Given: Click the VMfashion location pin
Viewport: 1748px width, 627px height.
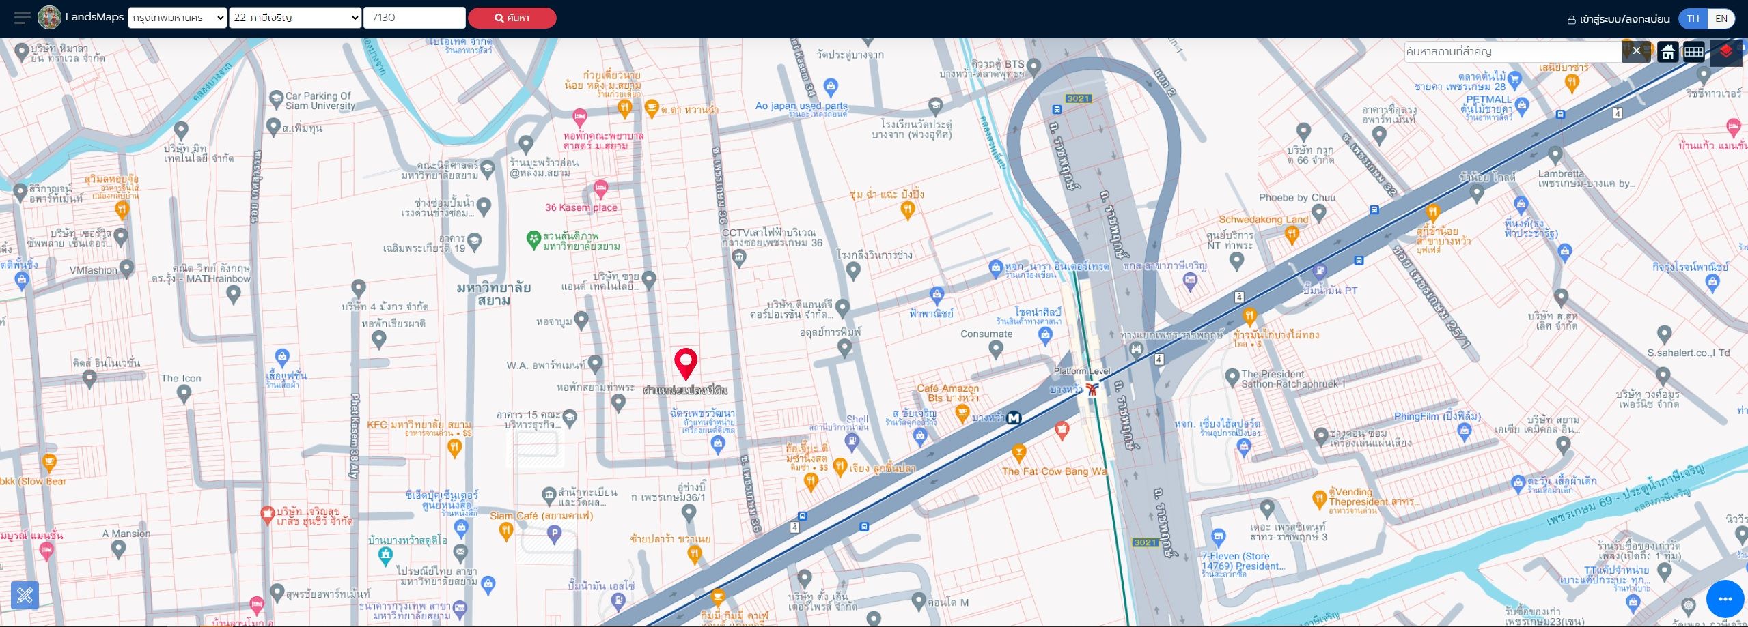Looking at the screenshot, I should click(x=126, y=268).
